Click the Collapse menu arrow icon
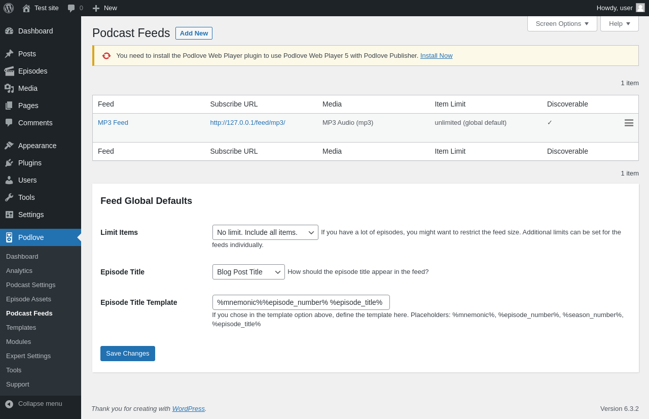This screenshot has width=649, height=419. (x=9, y=404)
